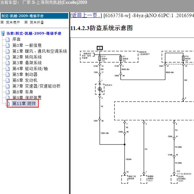This screenshot has width=194, height=194.
Task: Click the document code [6163758-w] text
Action: 117,16
